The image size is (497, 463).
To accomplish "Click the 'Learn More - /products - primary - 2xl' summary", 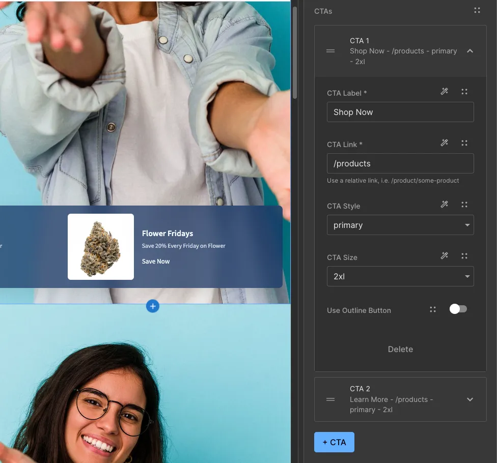I will click(x=391, y=404).
